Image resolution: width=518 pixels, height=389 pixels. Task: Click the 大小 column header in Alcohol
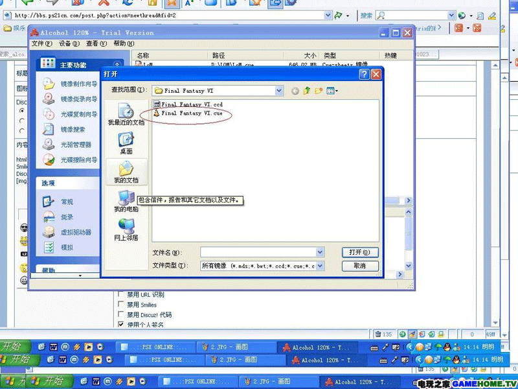point(302,55)
